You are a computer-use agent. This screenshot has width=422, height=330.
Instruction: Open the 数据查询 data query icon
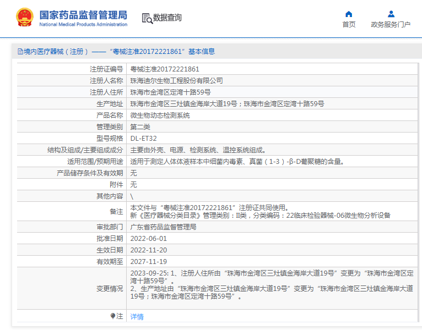(x=147, y=18)
